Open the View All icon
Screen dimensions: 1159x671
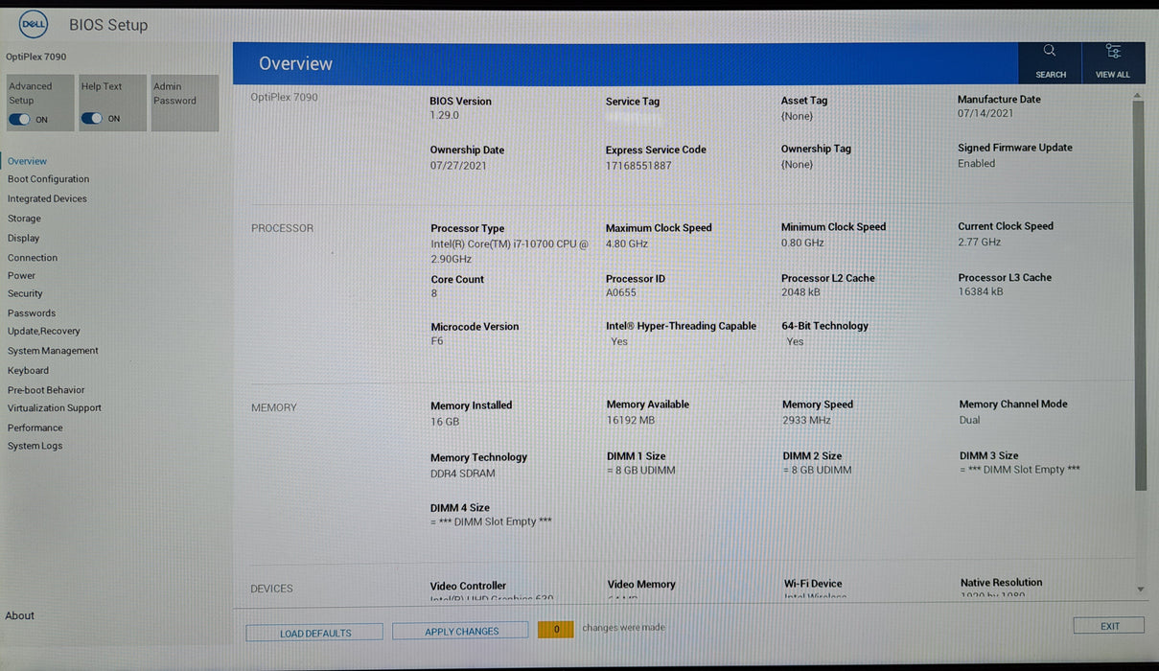(x=1112, y=51)
